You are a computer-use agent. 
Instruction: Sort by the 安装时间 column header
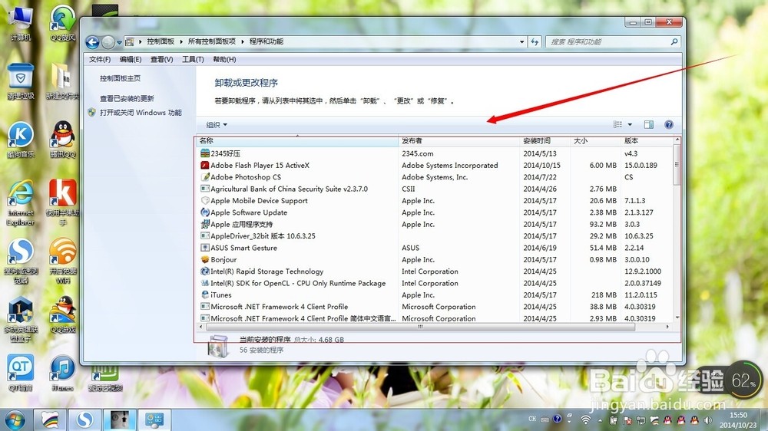coord(545,141)
